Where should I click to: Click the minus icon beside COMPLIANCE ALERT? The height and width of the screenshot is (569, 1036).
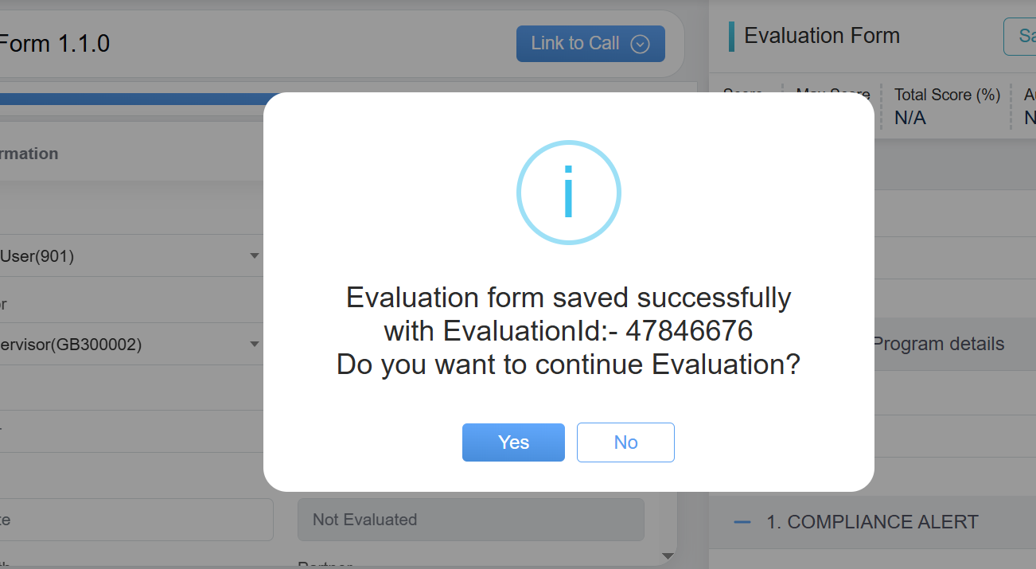click(x=742, y=522)
